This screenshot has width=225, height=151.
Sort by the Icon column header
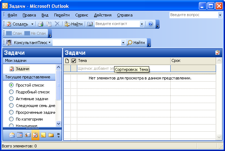(x=67, y=61)
